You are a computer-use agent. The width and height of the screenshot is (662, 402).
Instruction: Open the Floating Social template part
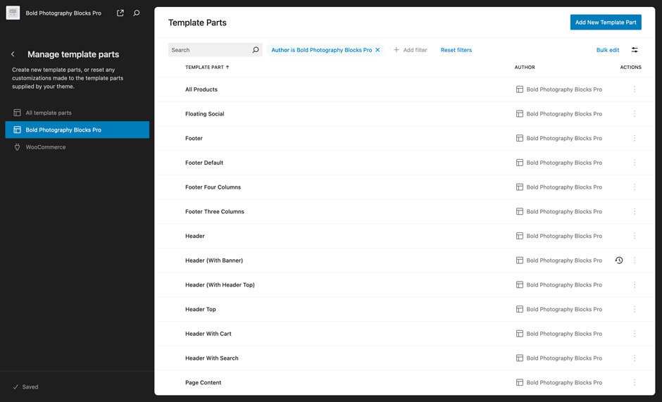[204, 114]
